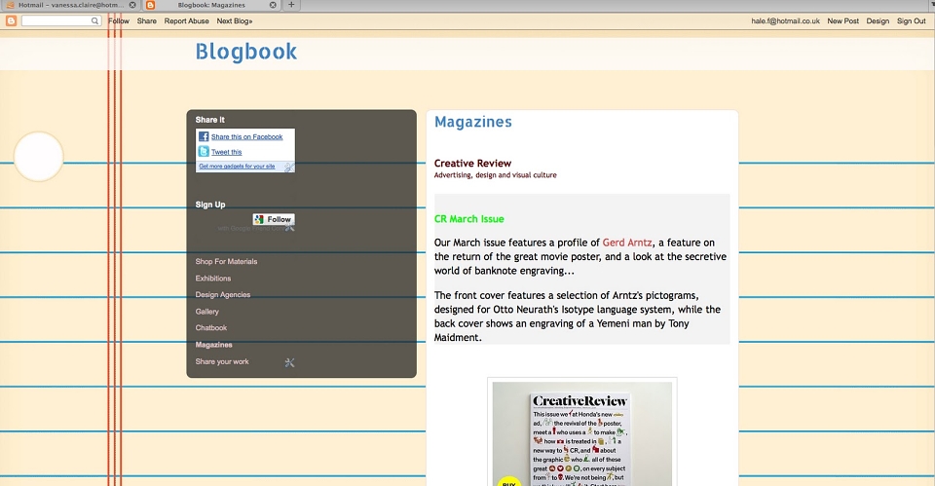The height and width of the screenshot is (486, 935).
Task: Click the Blogger logo icon in navbar
Action: 11,20
